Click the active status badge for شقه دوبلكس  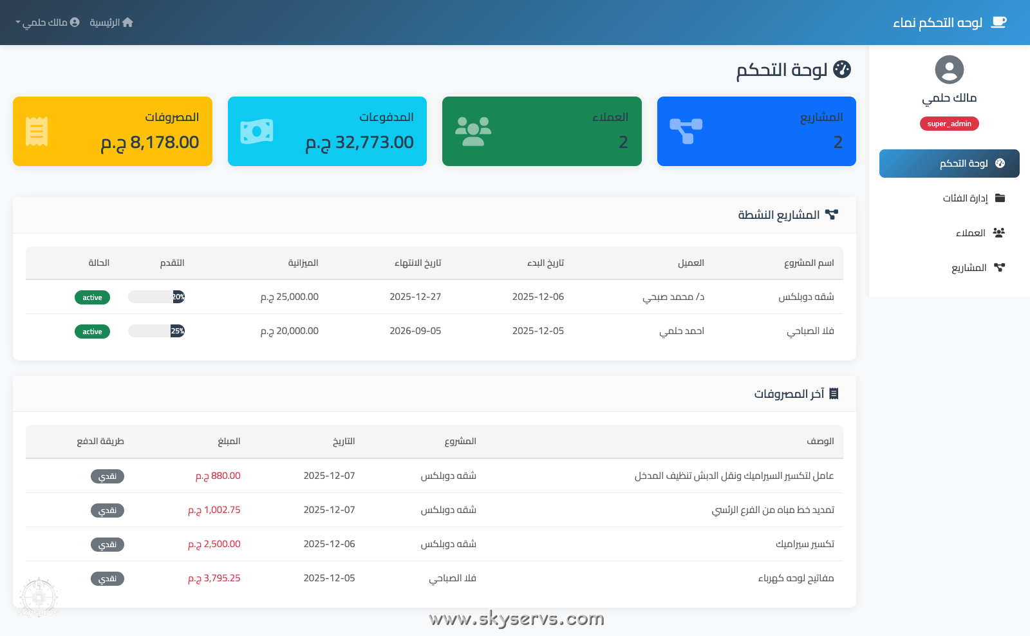pos(92,297)
